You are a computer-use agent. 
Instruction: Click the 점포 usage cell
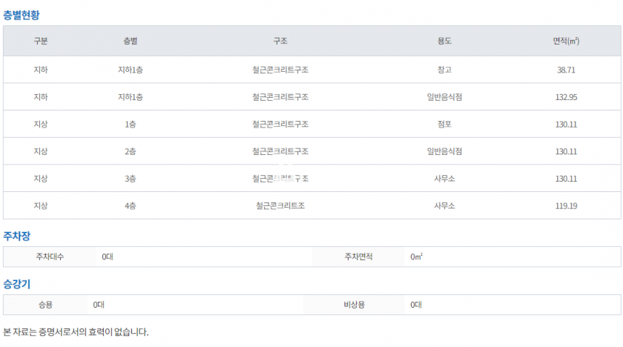[444, 125]
